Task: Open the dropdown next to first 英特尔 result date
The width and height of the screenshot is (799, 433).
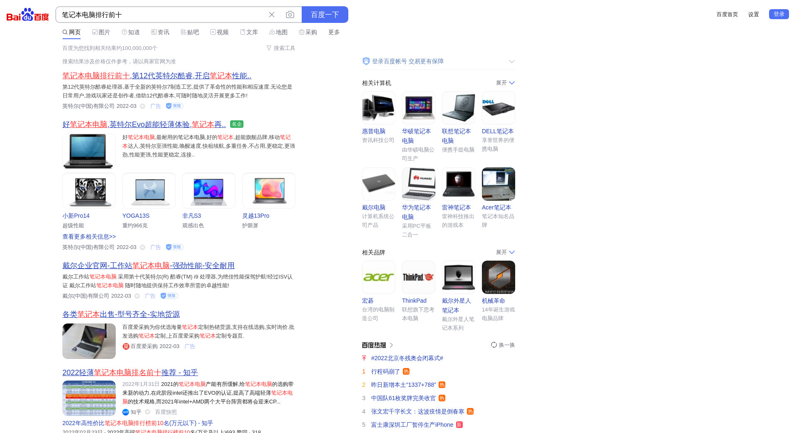Action: [x=142, y=106]
